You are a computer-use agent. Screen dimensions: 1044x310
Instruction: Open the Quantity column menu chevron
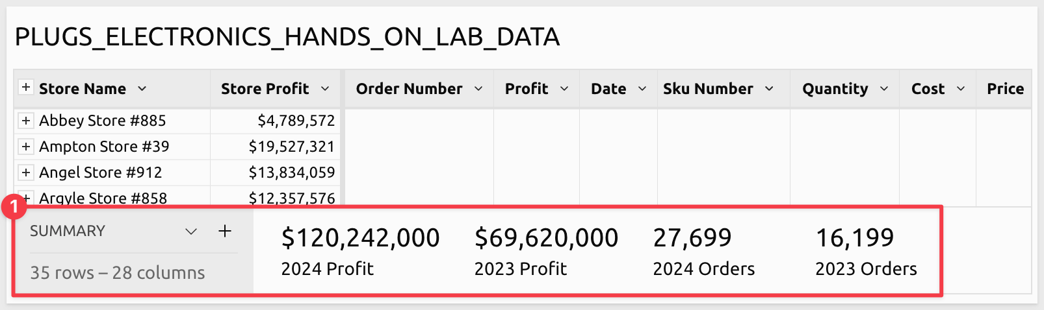click(884, 89)
